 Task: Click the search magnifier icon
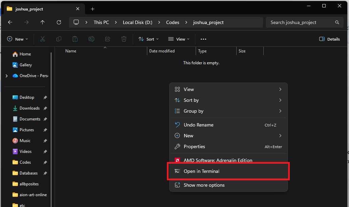click(337, 22)
